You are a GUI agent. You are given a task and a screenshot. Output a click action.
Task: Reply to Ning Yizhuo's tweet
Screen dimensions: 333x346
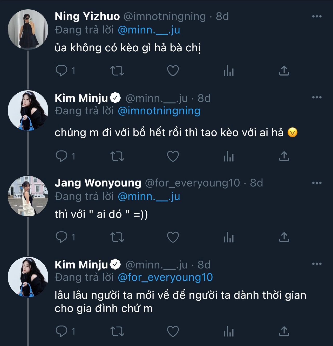coord(62,71)
